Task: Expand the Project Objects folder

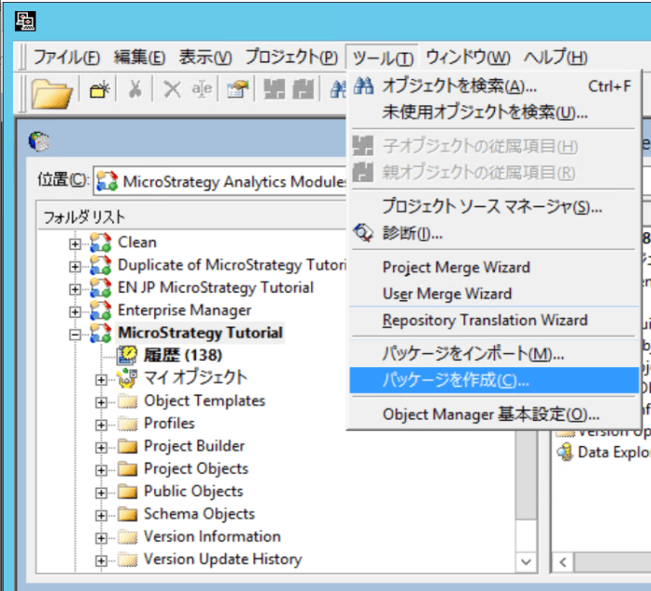Action: pos(101,470)
